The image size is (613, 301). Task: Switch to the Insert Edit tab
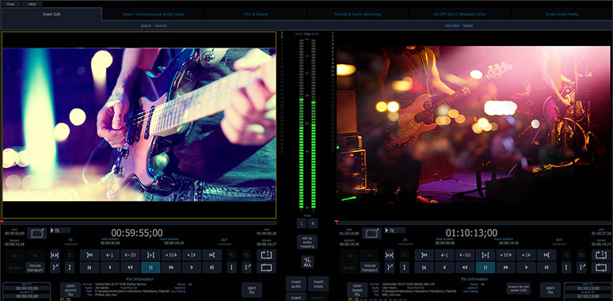51,14
